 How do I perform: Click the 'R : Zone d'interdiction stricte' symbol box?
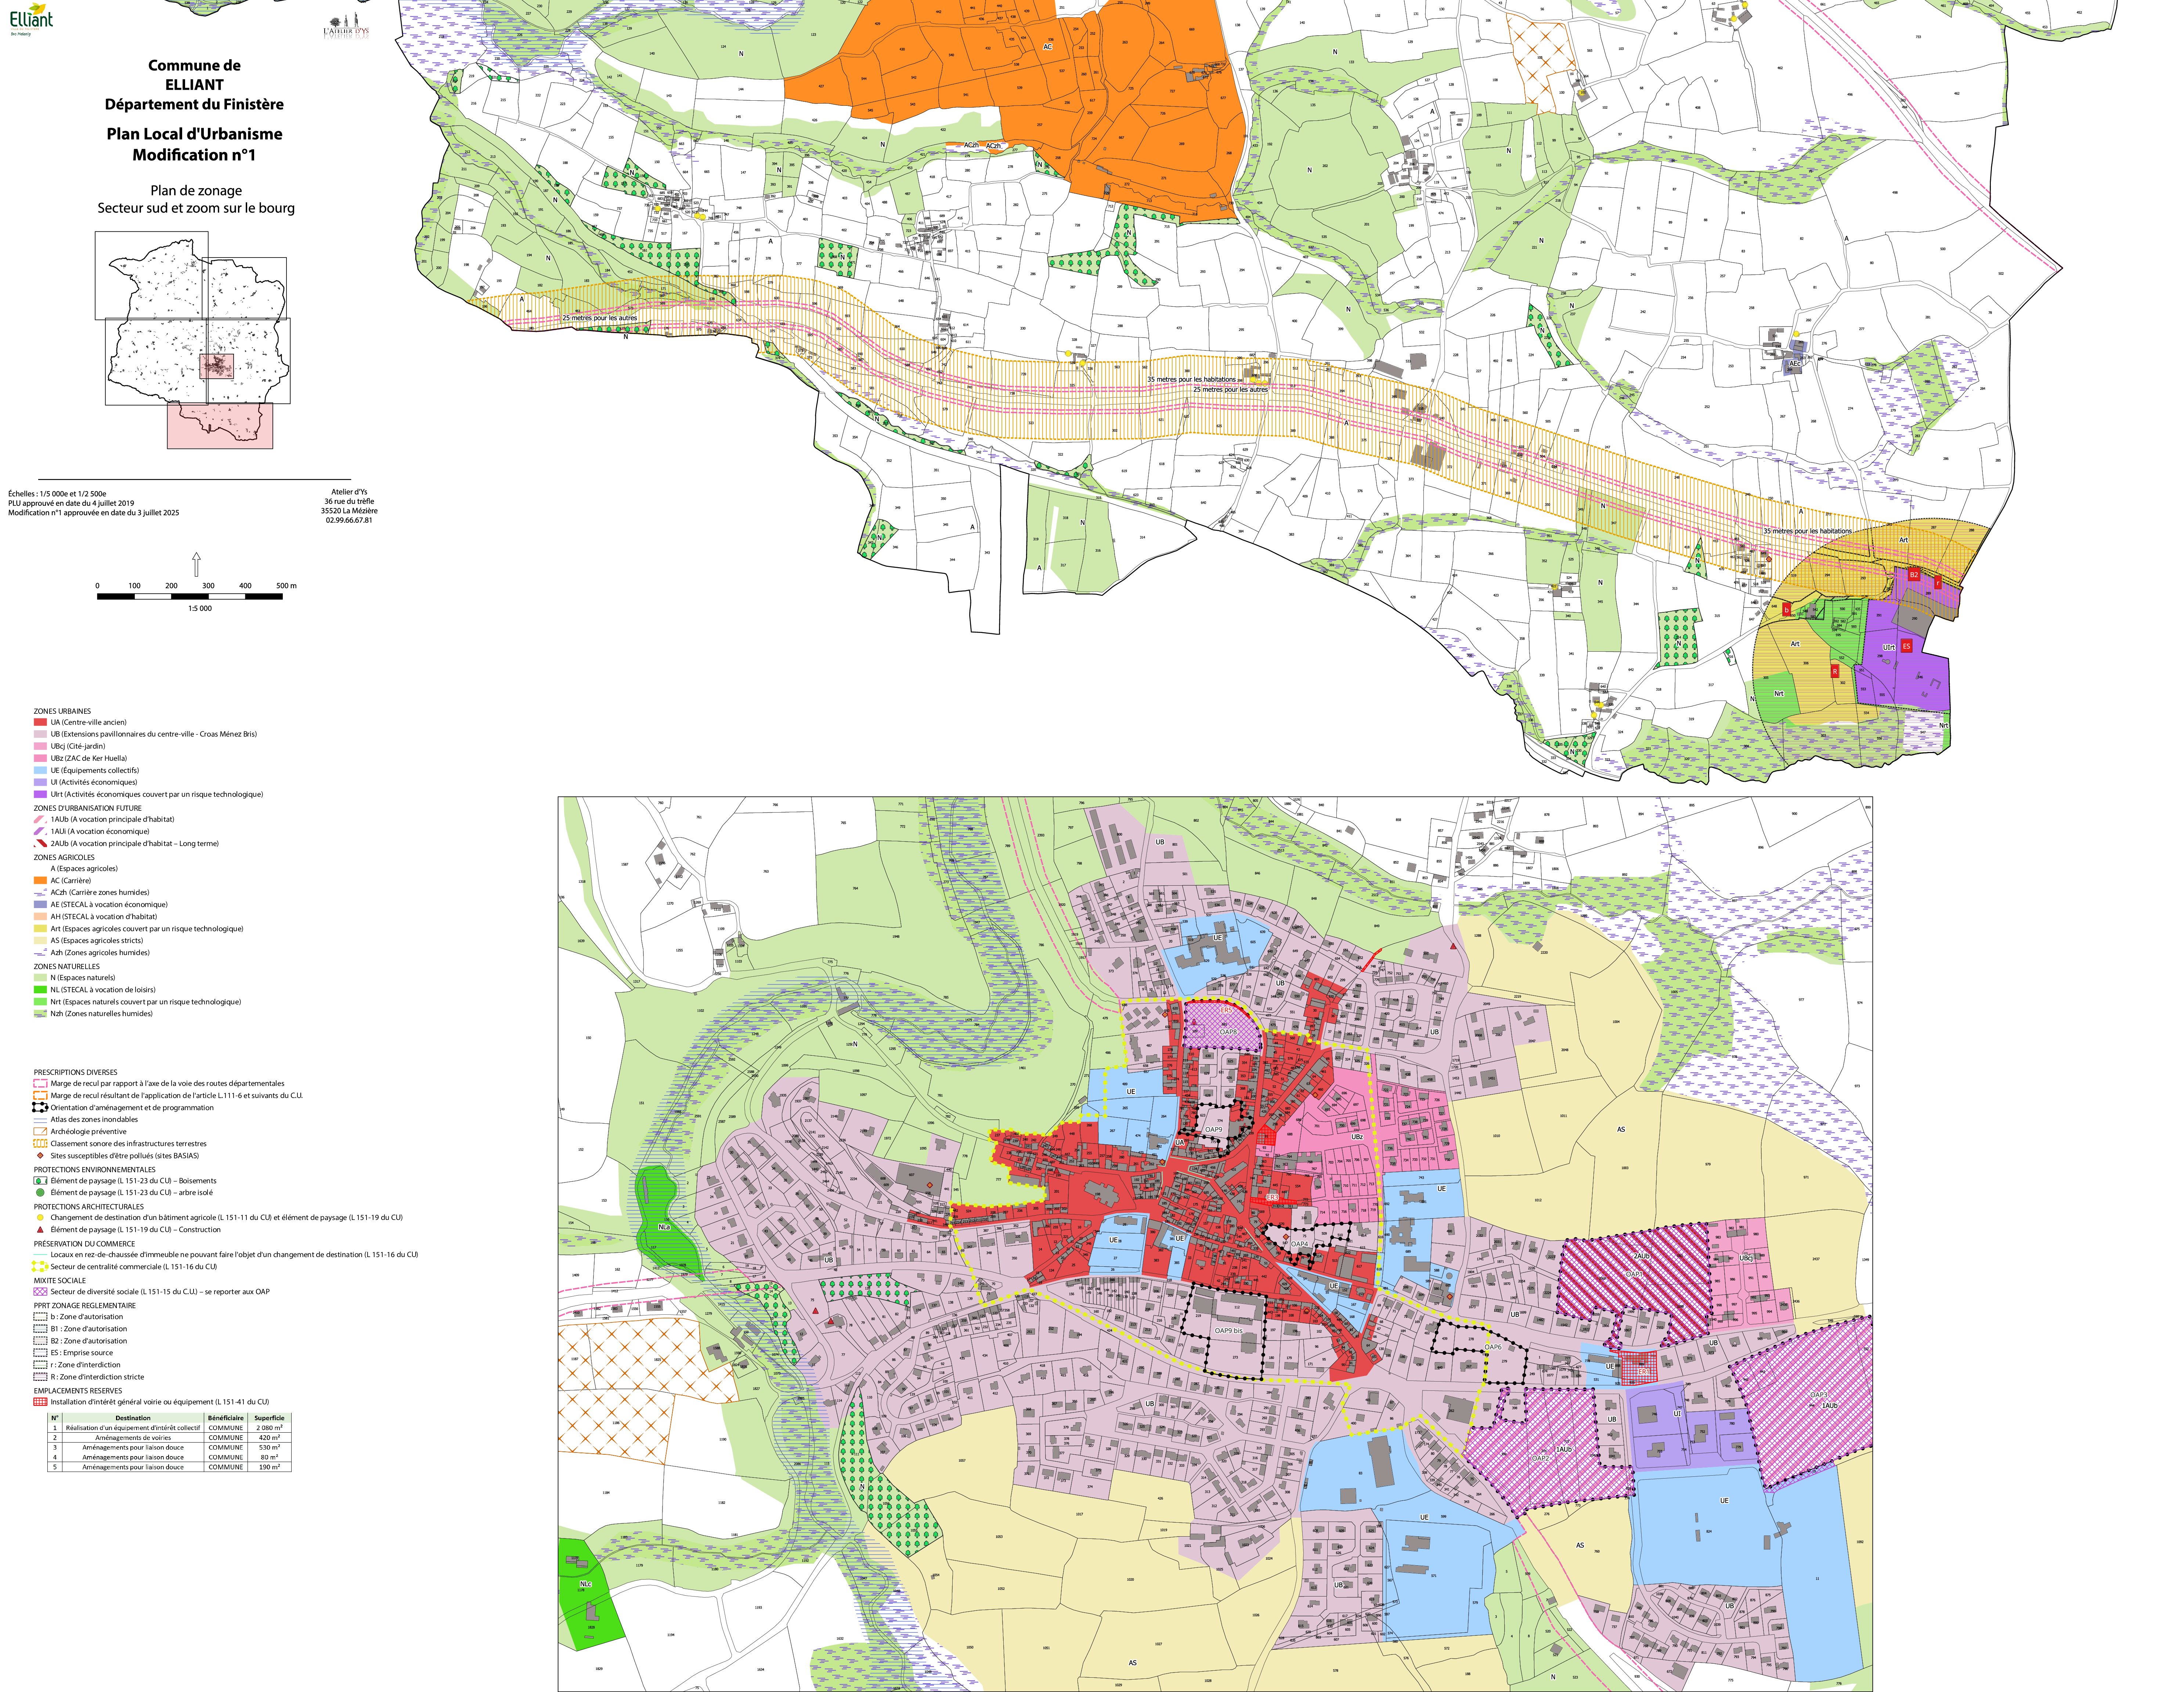pyautogui.click(x=40, y=1376)
